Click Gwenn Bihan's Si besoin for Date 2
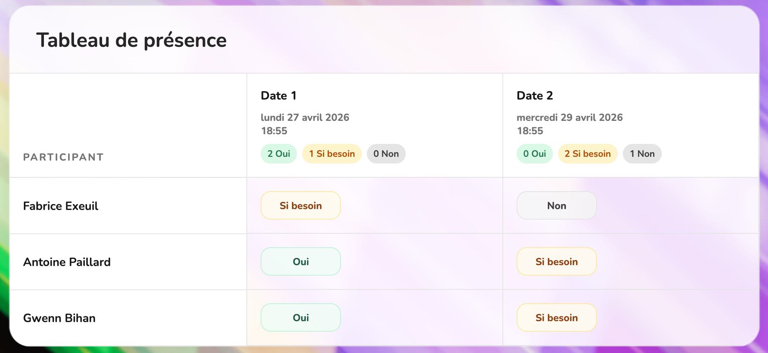Image resolution: width=768 pixels, height=353 pixels. 556,317
